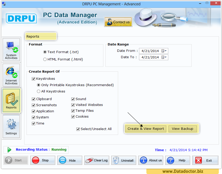Image resolution: width=222 pixels, height=174 pixels.
Task: Close the DRPU PC Management window
Action: tap(216, 3)
